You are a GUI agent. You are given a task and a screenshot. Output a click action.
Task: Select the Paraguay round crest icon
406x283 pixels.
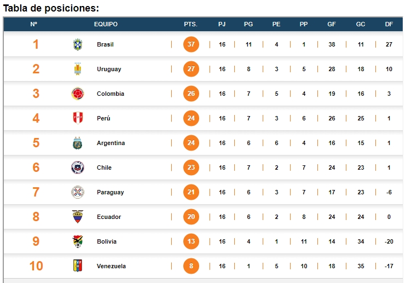tap(78, 192)
